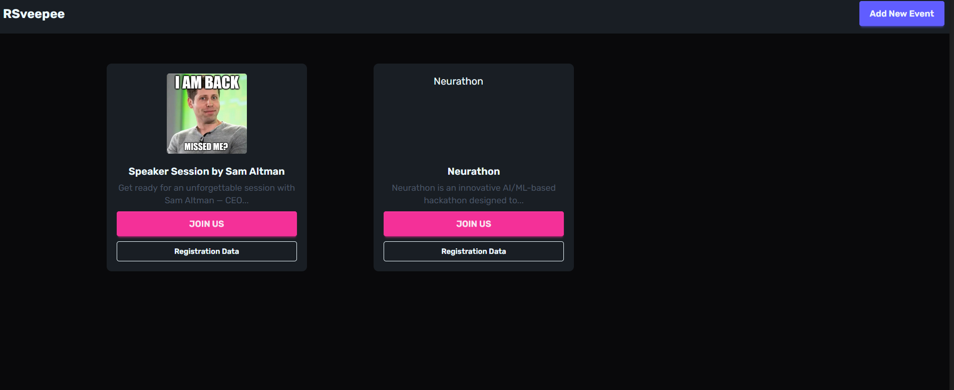Screen dimensions: 954x390
Task: Click the Sam Altman session description text
Action: coord(206,194)
